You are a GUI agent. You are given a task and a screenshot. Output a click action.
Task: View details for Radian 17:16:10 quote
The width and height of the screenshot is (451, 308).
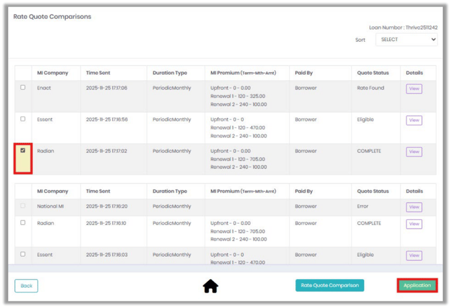click(x=414, y=224)
